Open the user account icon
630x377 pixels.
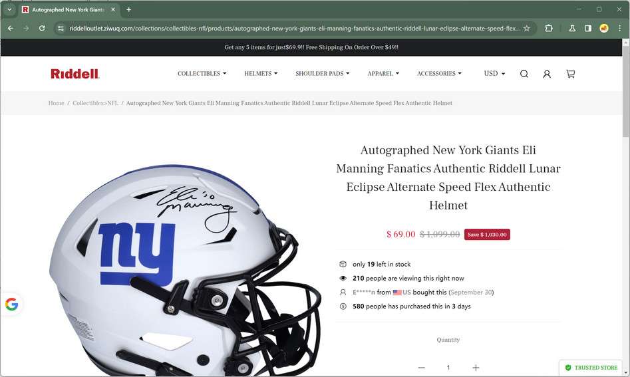[547, 74]
